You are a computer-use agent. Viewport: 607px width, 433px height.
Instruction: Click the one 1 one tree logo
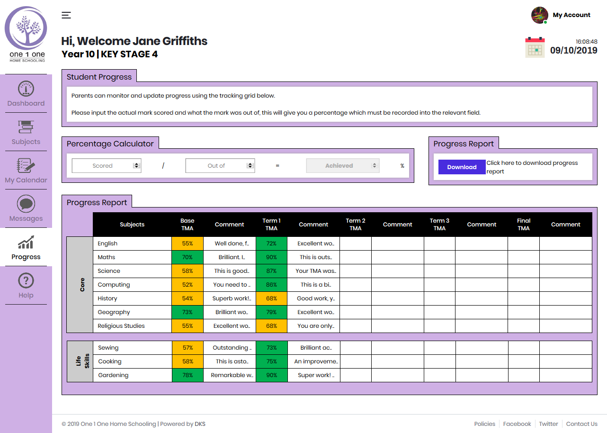[x=26, y=28]
